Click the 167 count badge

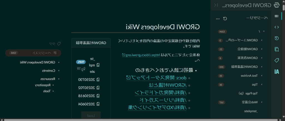click(x=221, y=102)
